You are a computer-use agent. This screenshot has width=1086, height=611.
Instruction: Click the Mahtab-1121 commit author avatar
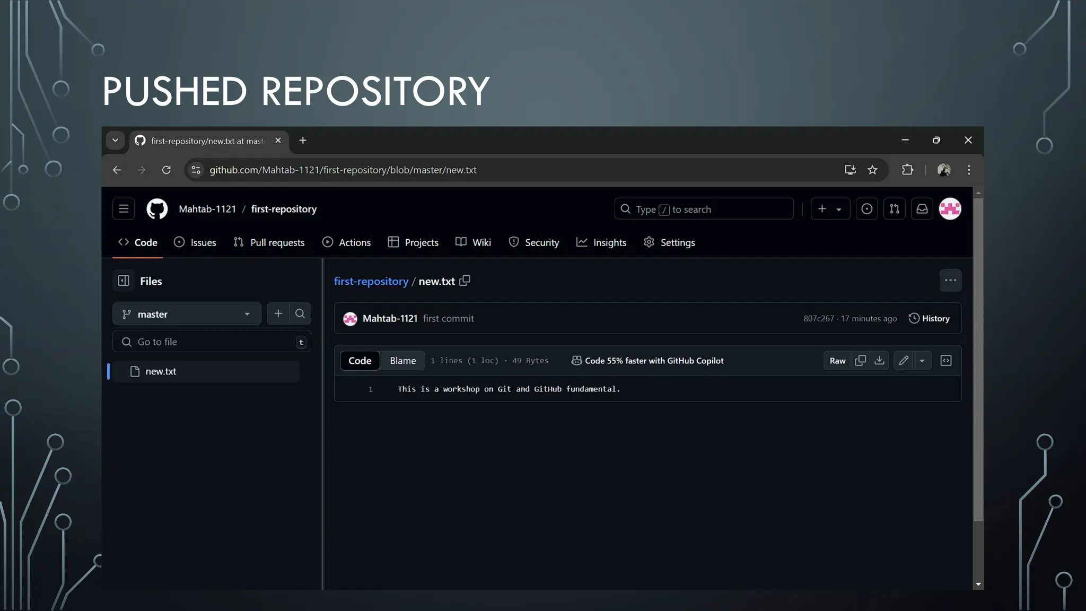pyautogui.click(x=350, y=319)
